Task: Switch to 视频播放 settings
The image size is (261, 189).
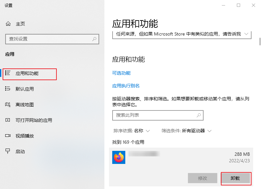Action: click(x=25, y=136)
